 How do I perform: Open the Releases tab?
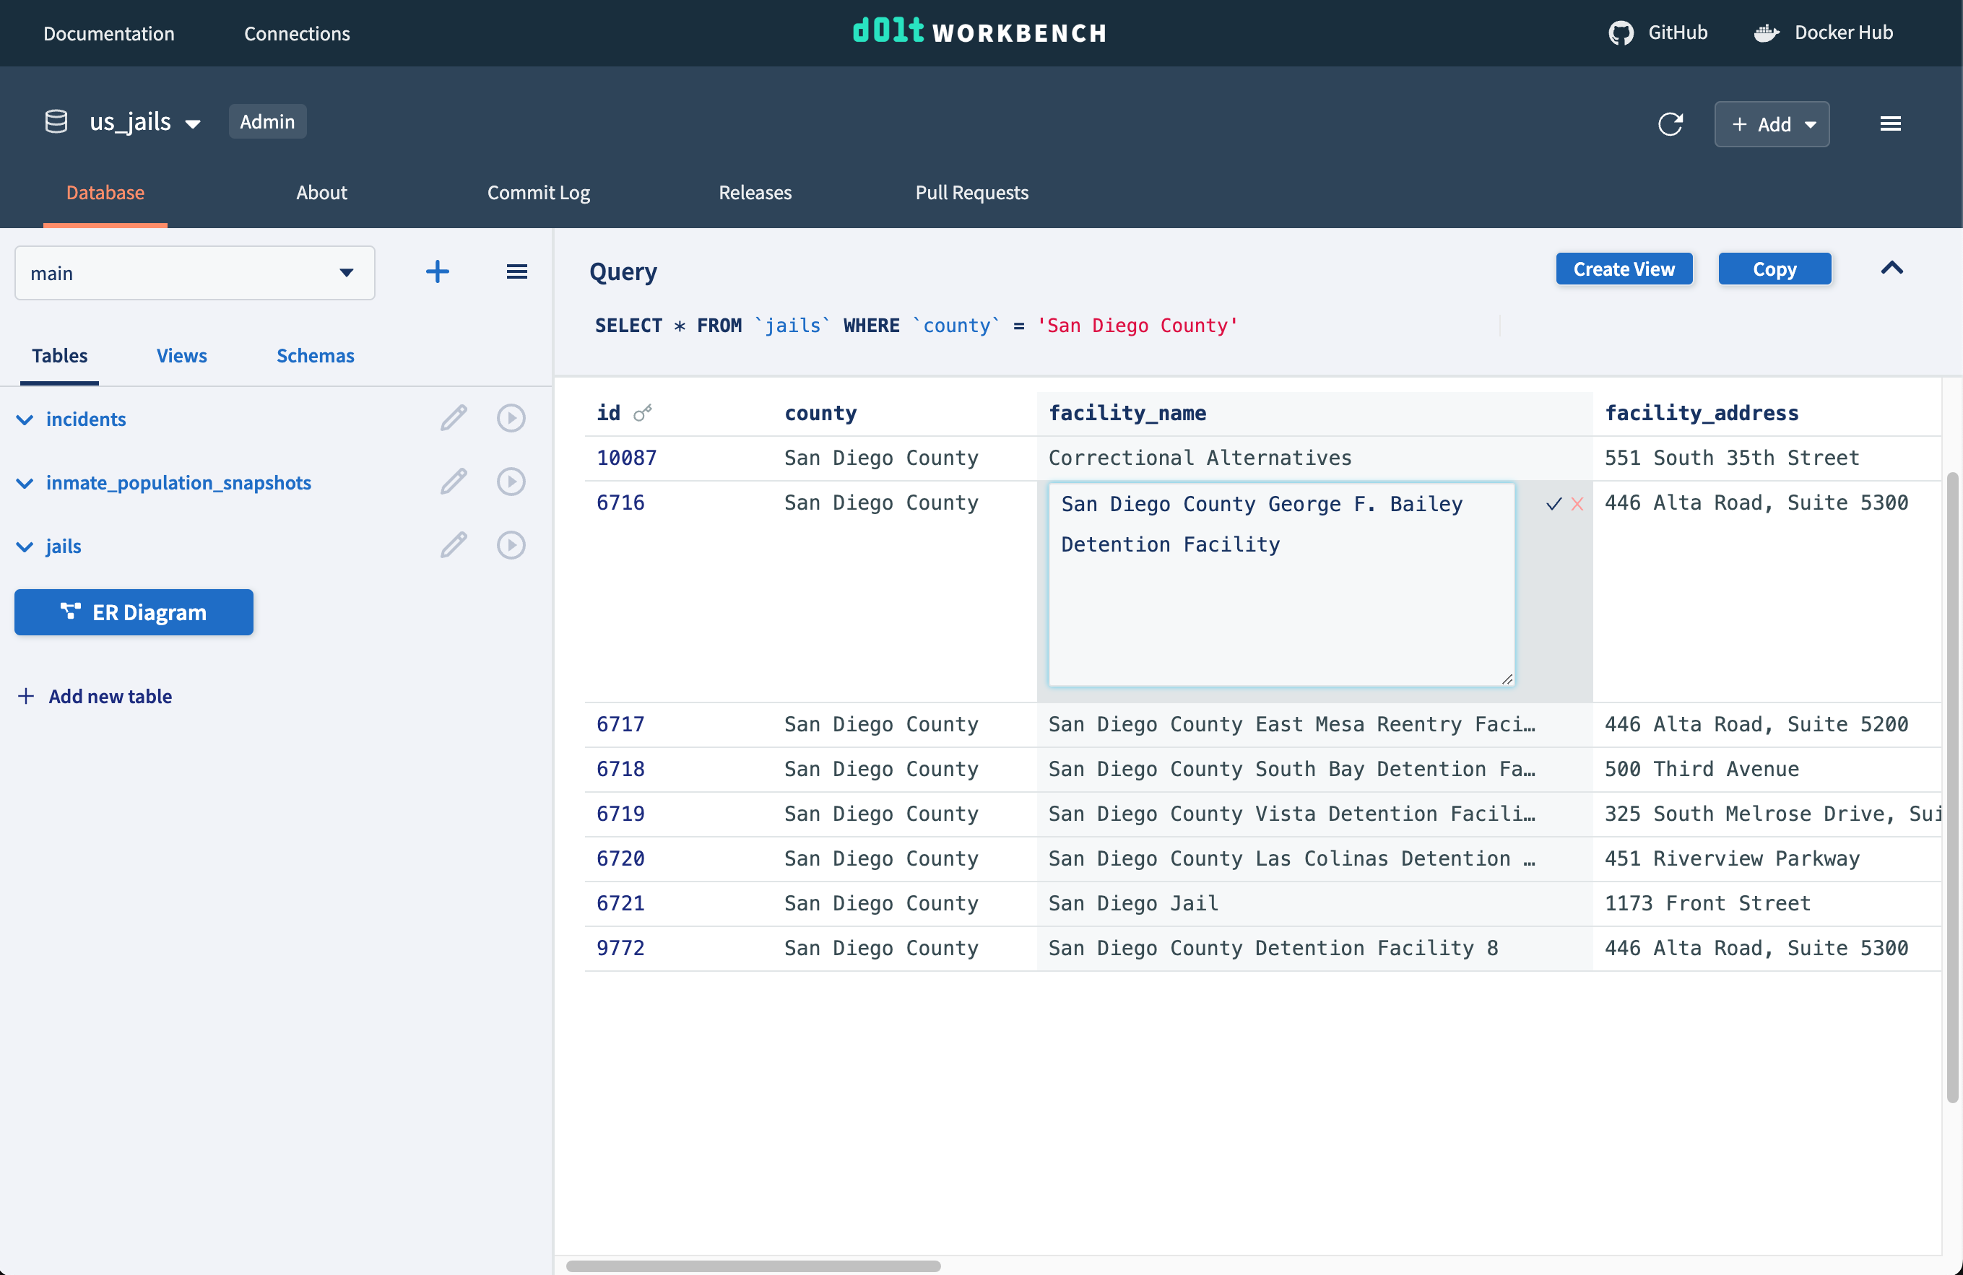point(755,192)
